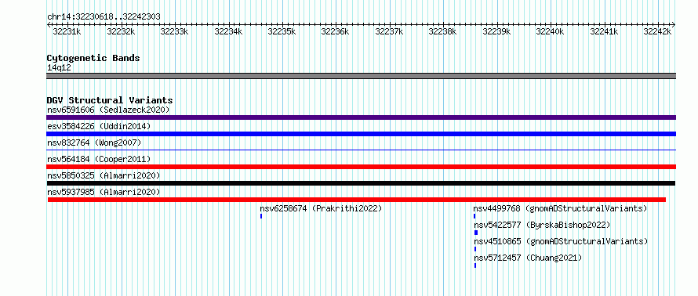Open the nsv5712457 (Chuang2021) variant label
The width and height of the screenshot is (698, 296).
click(x=528, y=258)
